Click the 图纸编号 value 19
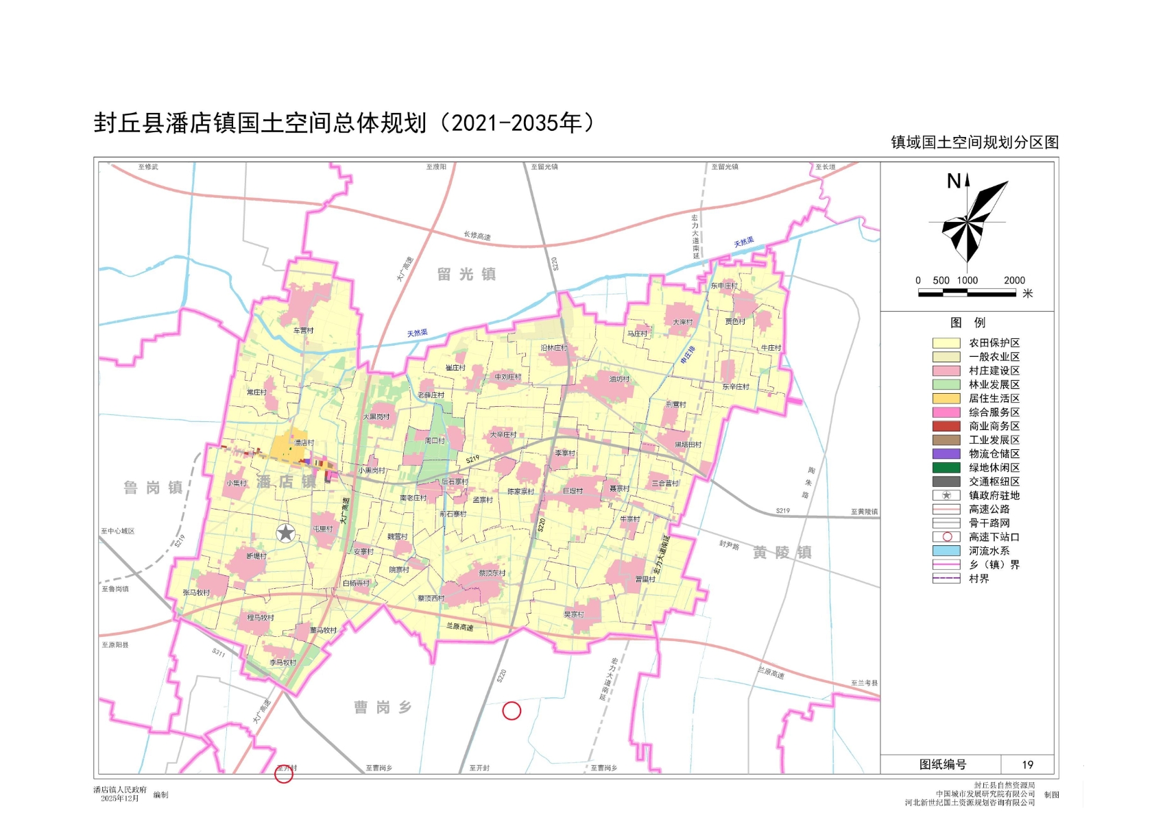 pos(1027,764)
